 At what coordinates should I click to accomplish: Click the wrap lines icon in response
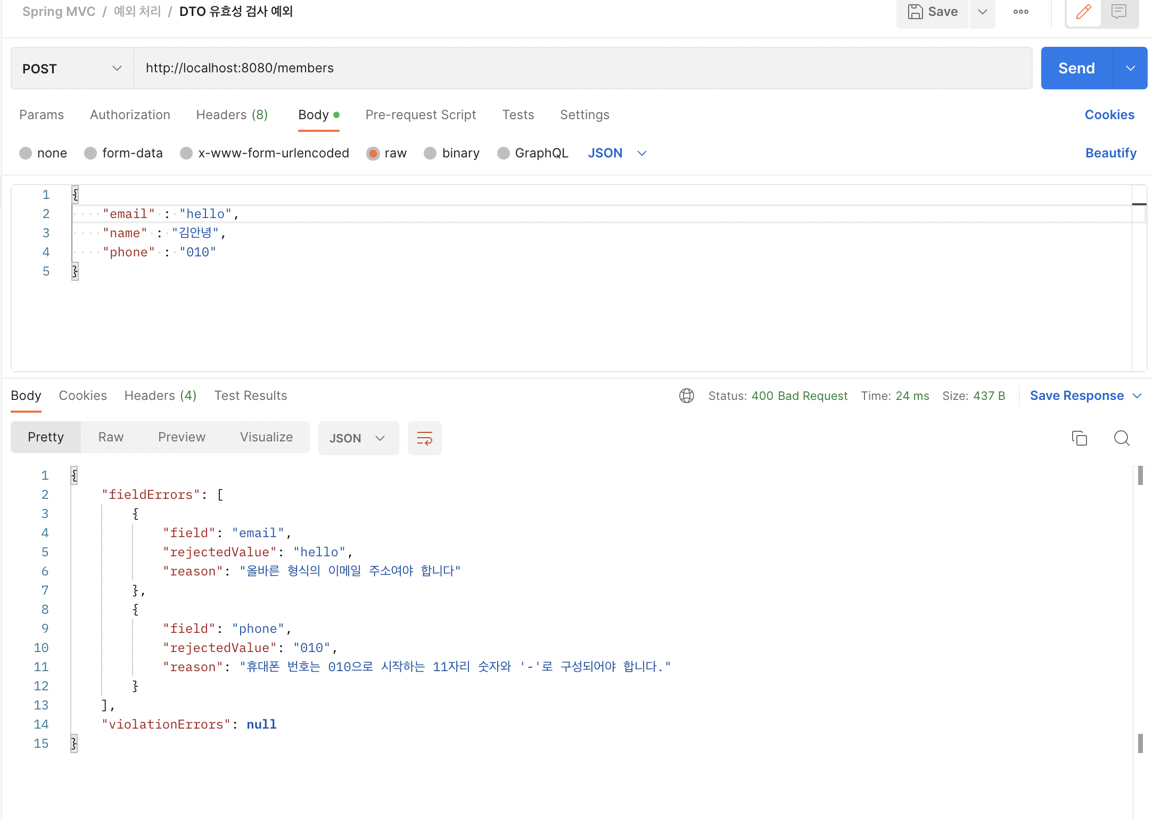[x=424, y=438]
